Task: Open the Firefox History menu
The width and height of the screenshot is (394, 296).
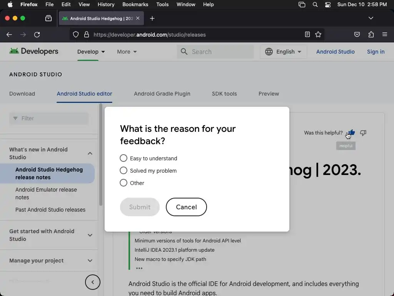Action: 106,5
